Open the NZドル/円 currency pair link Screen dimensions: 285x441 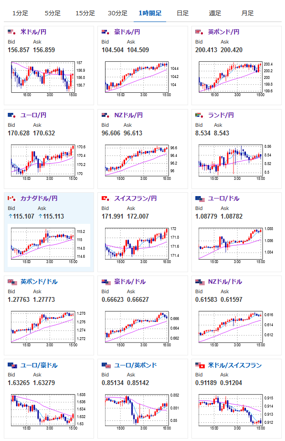[128, 115]
